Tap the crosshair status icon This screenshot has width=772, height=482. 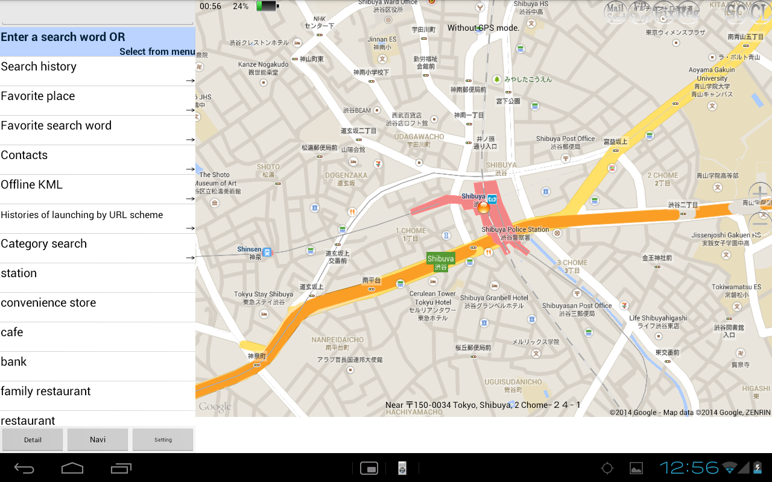point(607,468)
